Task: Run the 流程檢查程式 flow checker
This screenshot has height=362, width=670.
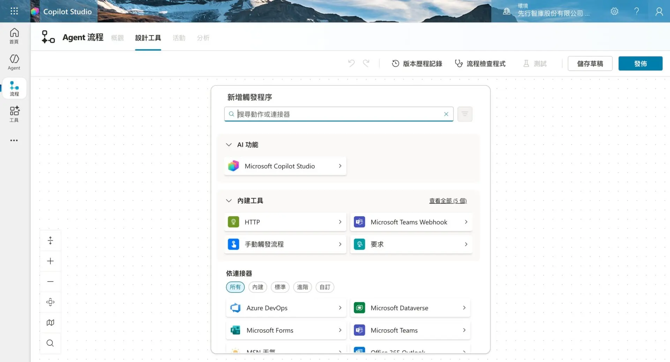Action: [480, 63]
